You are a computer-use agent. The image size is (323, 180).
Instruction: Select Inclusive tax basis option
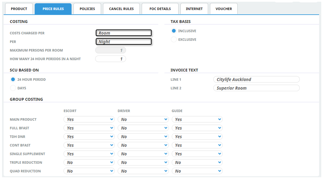pyautogui.click(x=174, y=31)
